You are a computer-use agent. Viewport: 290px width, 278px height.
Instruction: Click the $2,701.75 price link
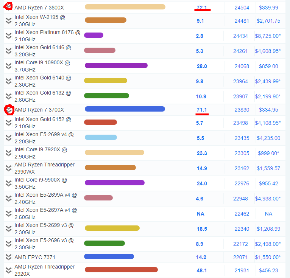(x=268, y=21)
